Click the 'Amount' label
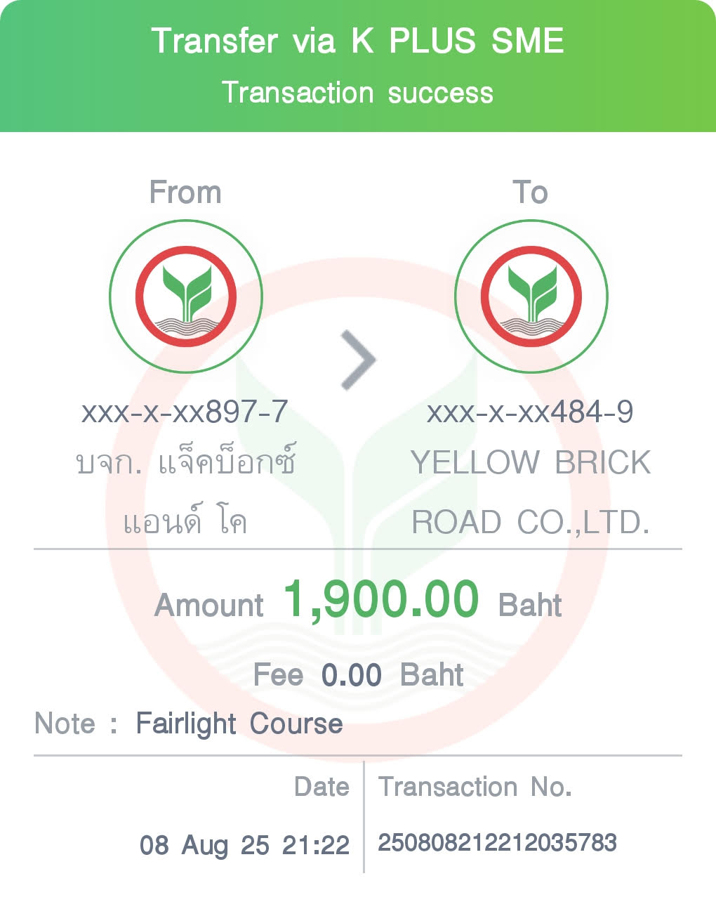Viewport: 716px width, 909px height. click(x=209, y=606)
